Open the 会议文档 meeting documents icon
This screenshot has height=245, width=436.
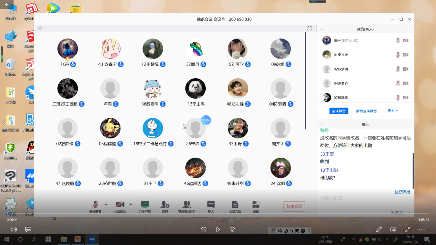pyautogui.click(x=235, y=204)
